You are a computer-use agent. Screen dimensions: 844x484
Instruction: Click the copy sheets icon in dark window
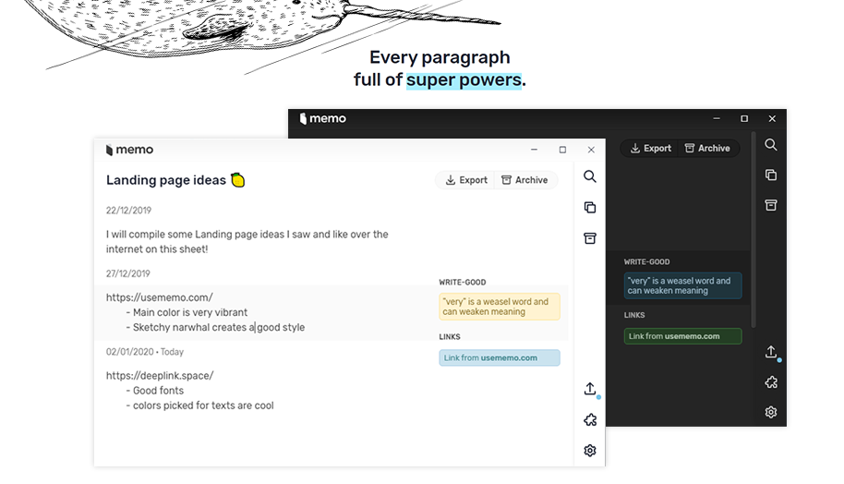pos(771,175)
